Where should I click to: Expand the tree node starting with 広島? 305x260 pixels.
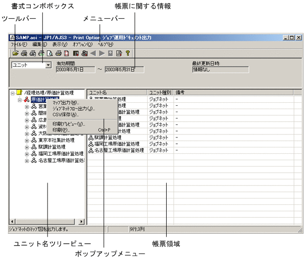pyautogui.click(x=27, y=120)
